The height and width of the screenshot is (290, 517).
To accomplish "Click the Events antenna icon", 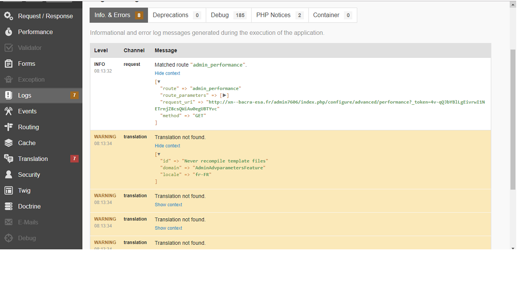I will point(8,111).
